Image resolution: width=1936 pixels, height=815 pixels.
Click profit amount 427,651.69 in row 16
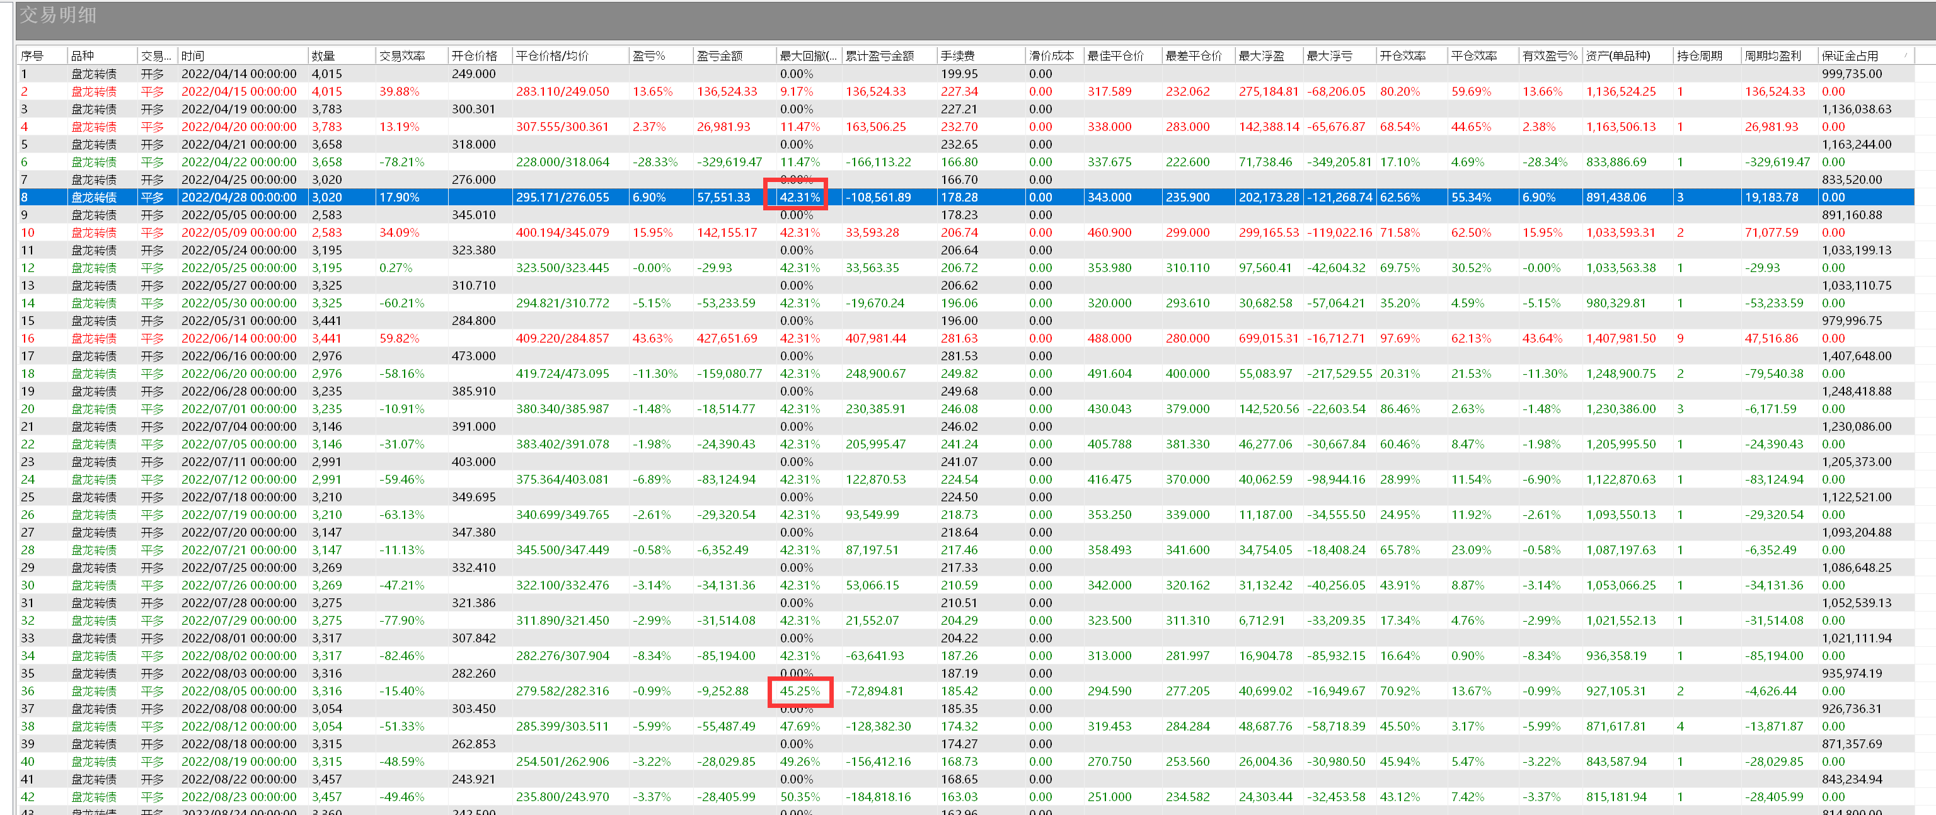[727, 339]
